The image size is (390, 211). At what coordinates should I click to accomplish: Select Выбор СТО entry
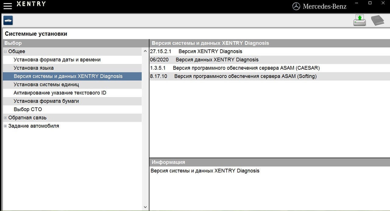(72, 109)
